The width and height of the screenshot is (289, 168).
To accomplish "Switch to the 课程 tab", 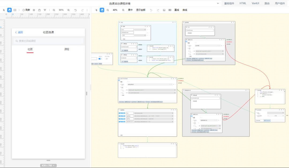I will click(x=67, y=49).
